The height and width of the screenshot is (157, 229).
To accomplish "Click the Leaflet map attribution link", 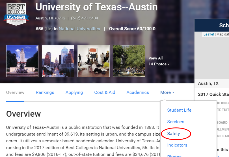I will [209, 34].
